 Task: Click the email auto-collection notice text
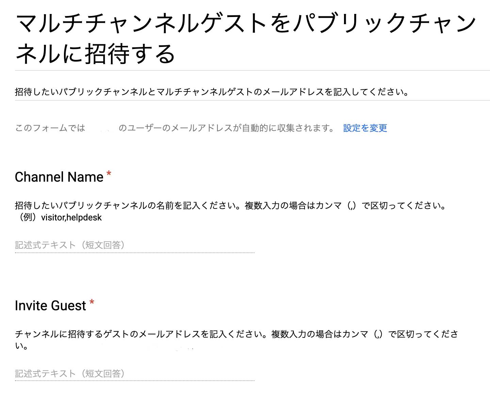(x=175, y=128)
